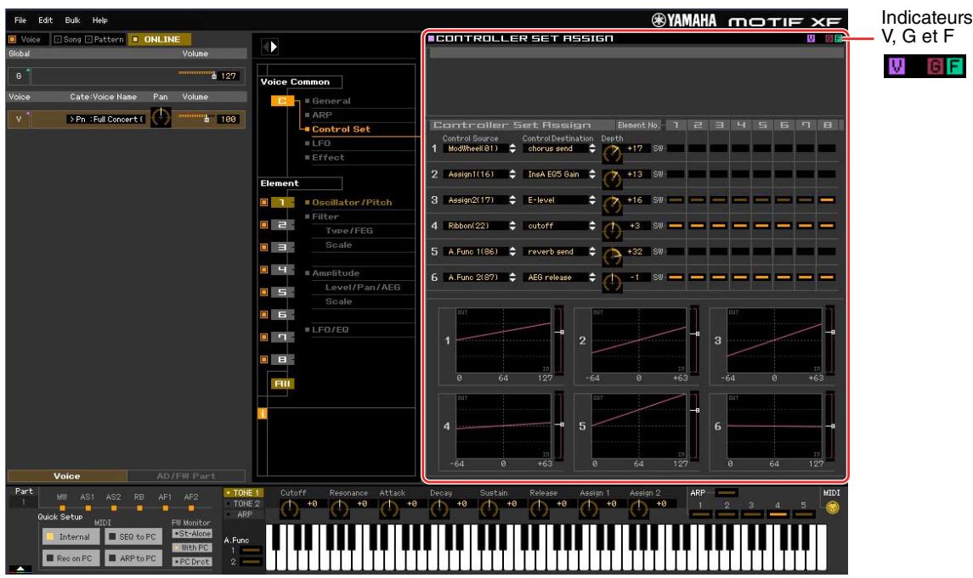Viewport: 973px width, 578px height.
Task: Switch to Pattern mode
Action: 105,39
